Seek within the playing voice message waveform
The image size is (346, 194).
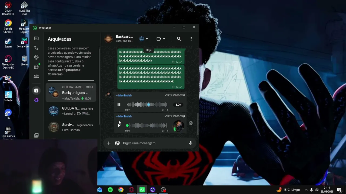147,105
